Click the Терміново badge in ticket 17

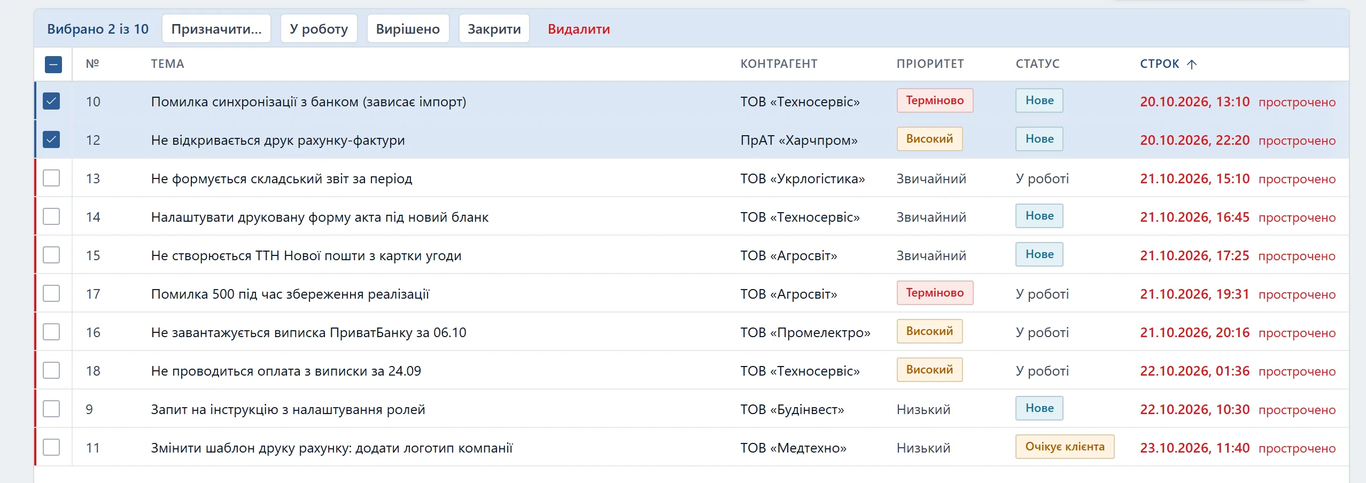click(935, 293)
